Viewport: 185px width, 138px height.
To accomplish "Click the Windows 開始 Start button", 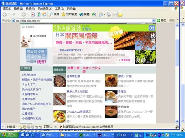I will pyautogui.click(x=9, y=135).
